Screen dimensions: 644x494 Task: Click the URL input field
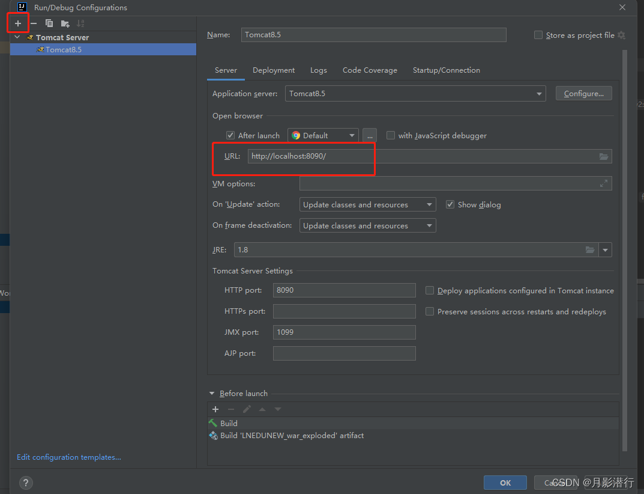click(430, 156)
